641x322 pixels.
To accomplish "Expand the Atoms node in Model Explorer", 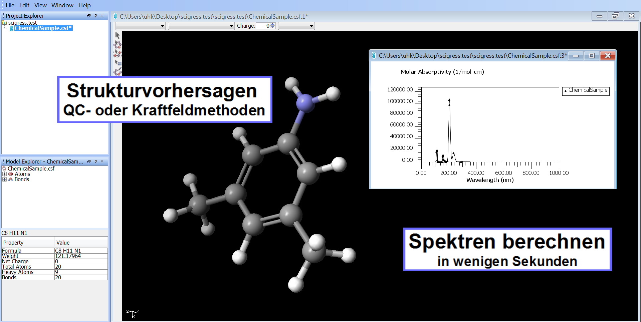I will [4, 174].
